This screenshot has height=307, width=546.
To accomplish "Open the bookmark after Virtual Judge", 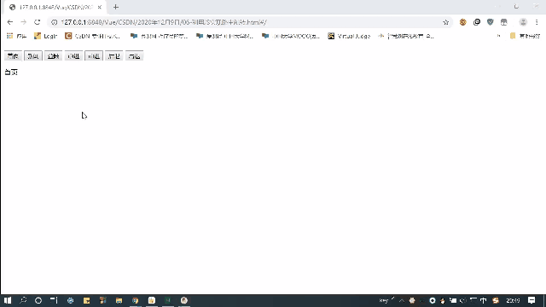I will click(406, 36).
